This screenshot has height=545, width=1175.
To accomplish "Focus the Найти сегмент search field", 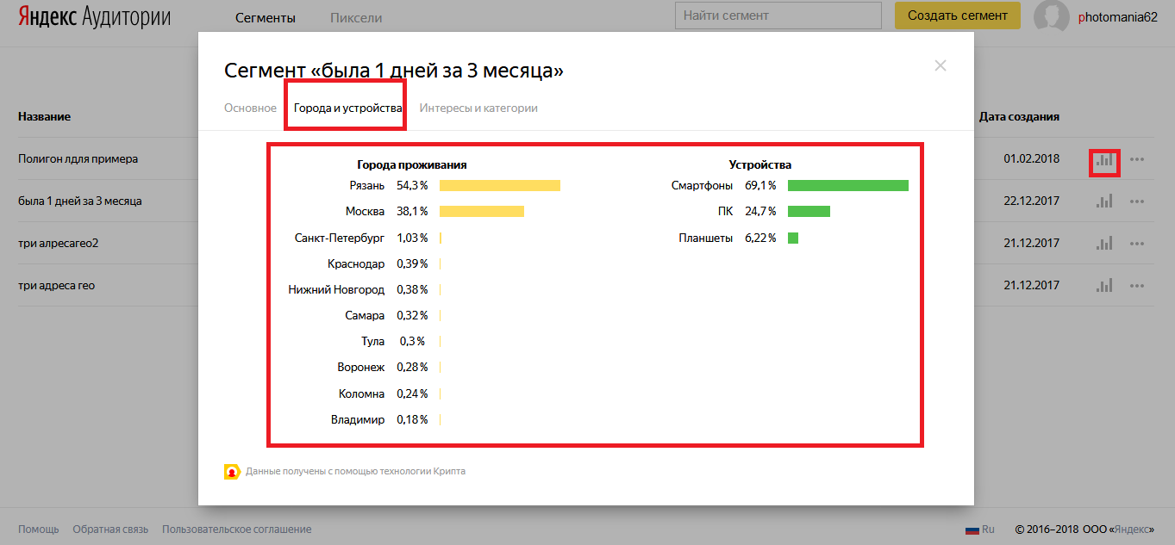I will click(x=778, y=15).
